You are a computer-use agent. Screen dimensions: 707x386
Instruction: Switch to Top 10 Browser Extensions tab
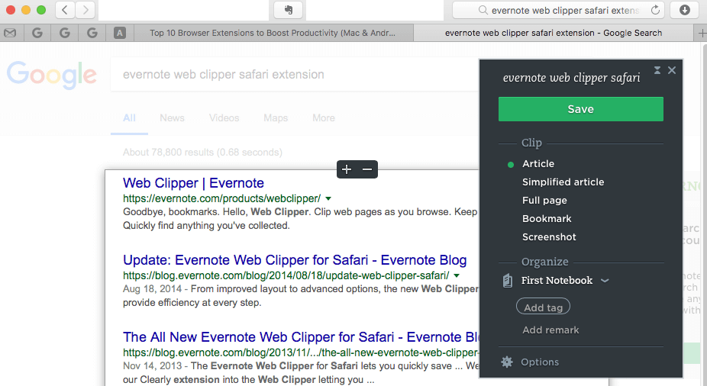274,33
